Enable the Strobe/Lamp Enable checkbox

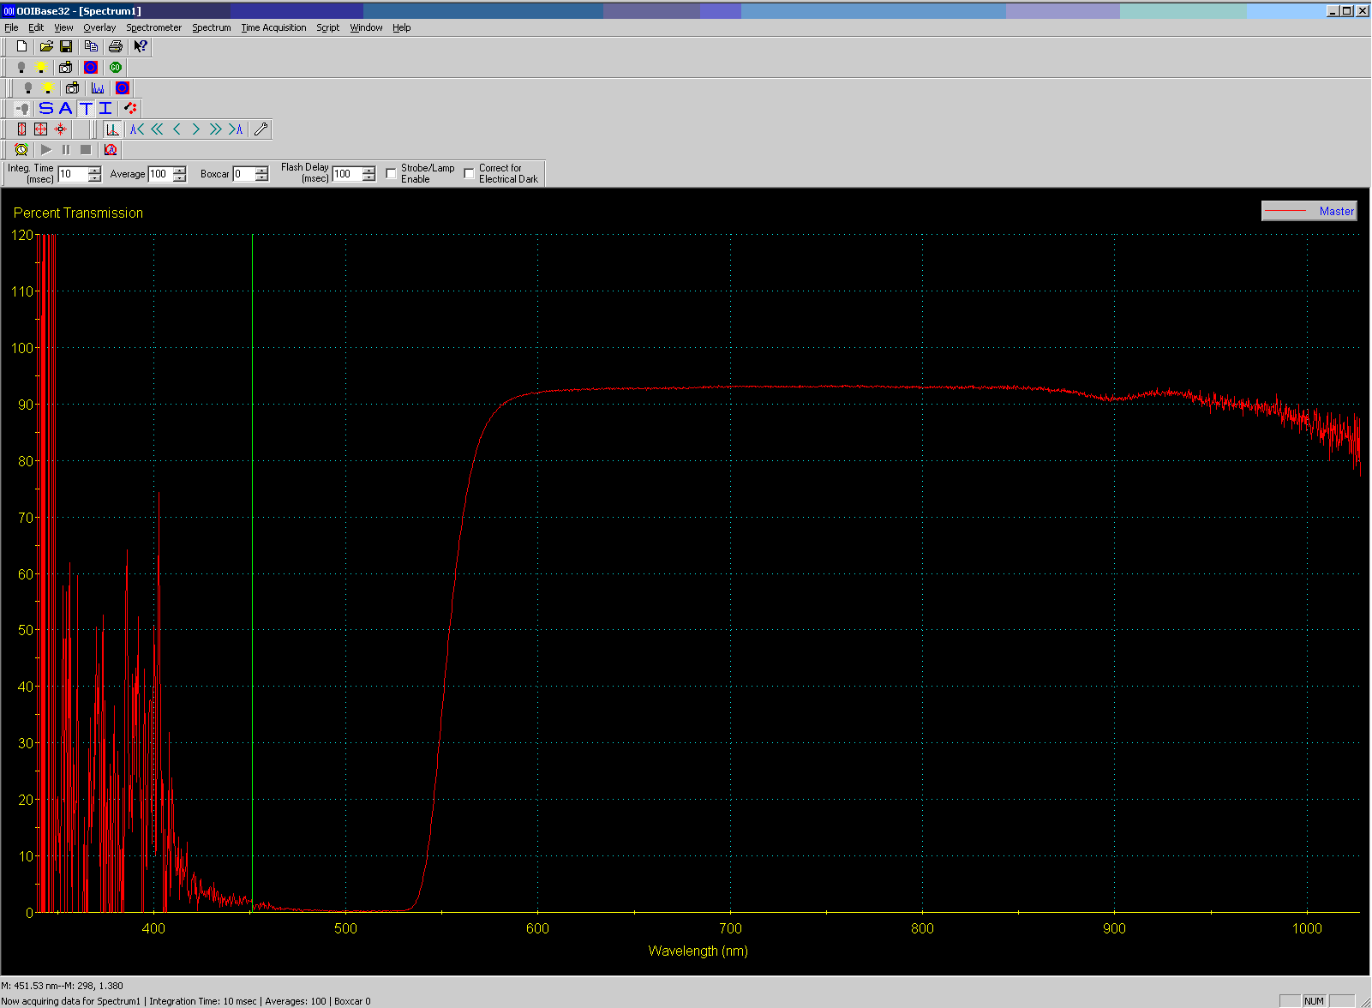391,174
